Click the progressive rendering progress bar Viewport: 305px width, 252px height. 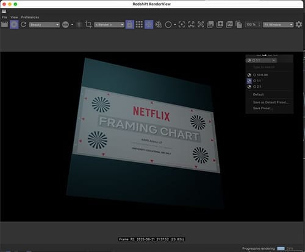[281, 248]
